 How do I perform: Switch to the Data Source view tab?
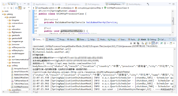(81, 40)
